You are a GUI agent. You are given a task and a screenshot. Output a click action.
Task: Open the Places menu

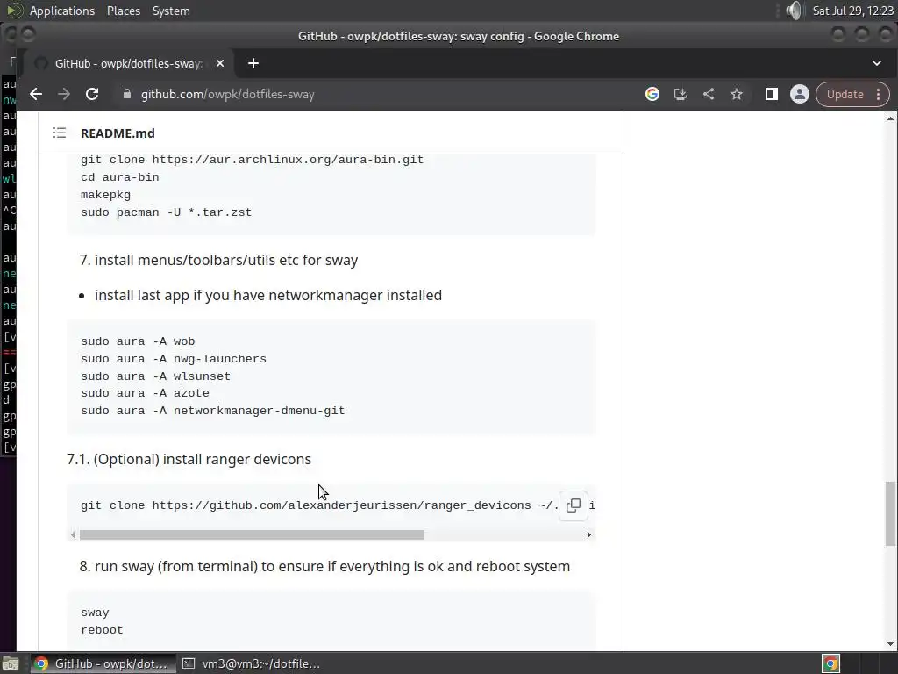(x=123, y=11)
